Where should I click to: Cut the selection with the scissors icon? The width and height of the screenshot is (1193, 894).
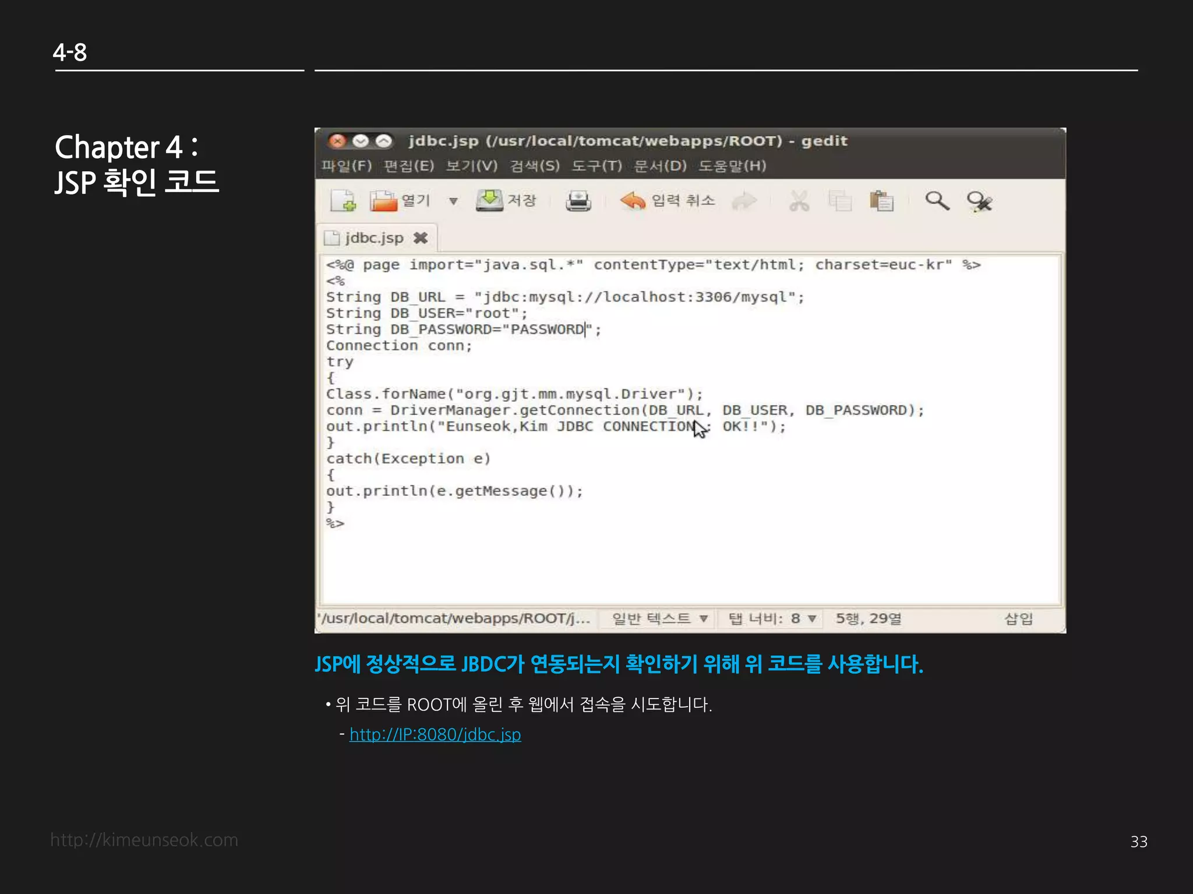click(x=799, y=201)
